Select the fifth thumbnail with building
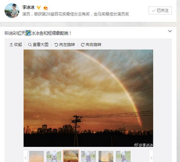 [x=106, y=156]
